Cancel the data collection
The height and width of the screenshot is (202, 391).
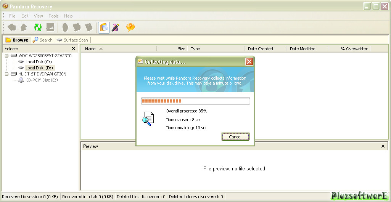(x=235, y=136)
